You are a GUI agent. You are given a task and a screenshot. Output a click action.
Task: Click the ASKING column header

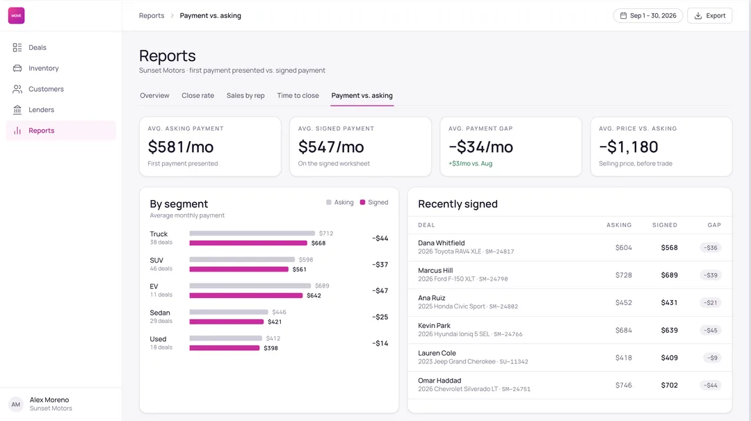619,225
